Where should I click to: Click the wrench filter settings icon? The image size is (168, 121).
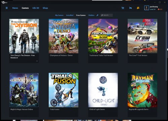pyautogui.click(x=97, y=15)
